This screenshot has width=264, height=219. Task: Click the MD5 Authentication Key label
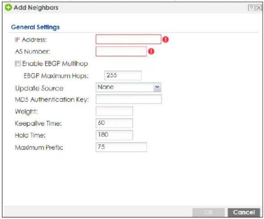(52, 100)
